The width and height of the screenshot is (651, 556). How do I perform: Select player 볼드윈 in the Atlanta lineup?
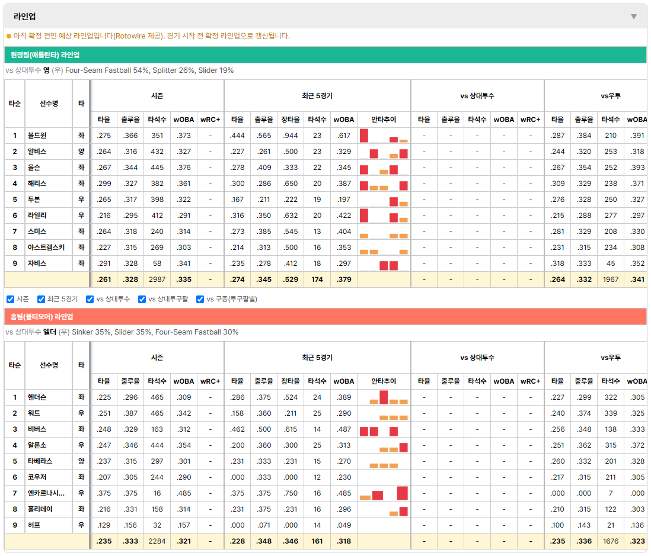(x=37, y=136)
